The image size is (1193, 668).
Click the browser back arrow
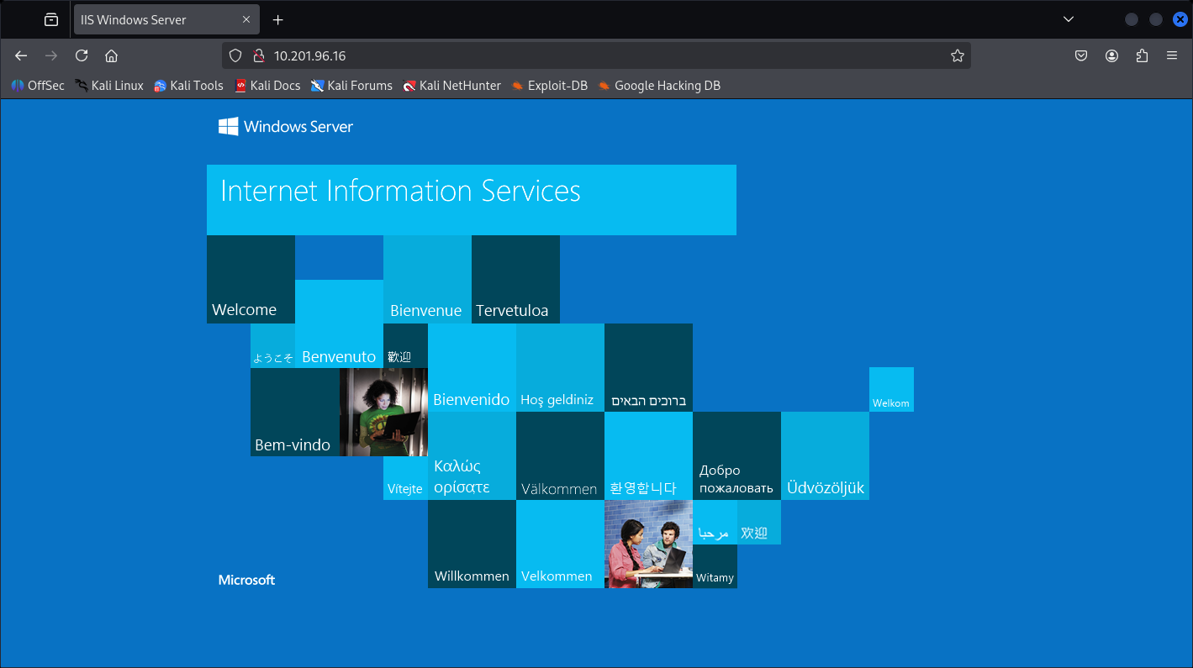[21, 55]
